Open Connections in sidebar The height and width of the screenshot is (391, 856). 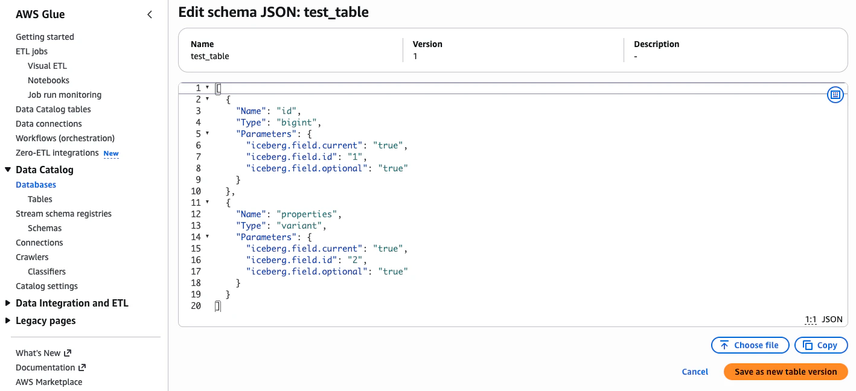click(39, 243)
